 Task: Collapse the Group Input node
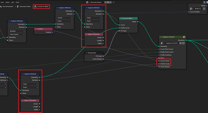click(x=87, y=53)
